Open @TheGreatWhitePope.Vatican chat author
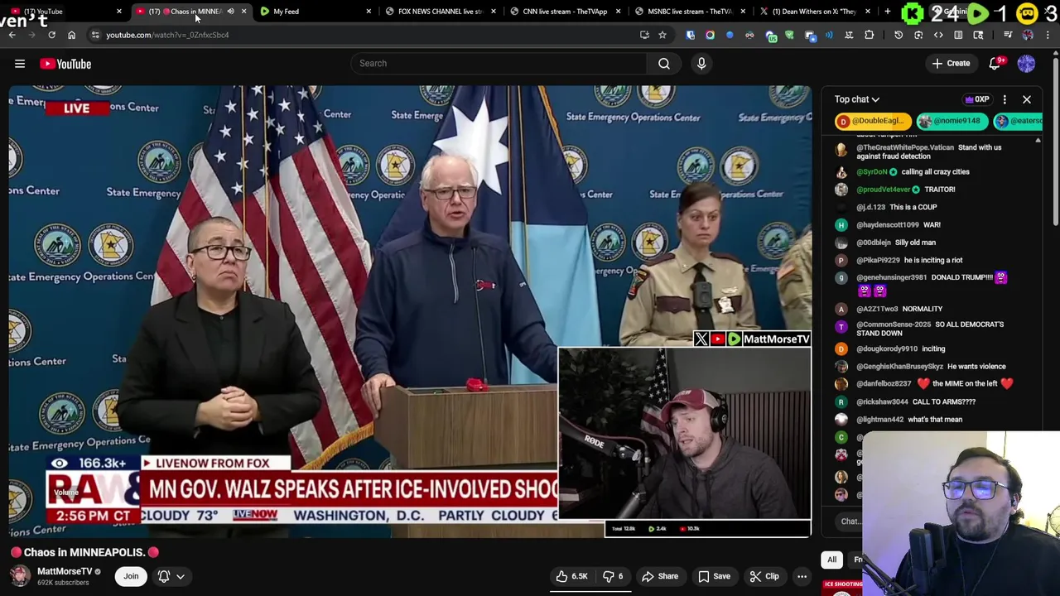The height and width of the screenshot is (596, 1060). tap(905, 147)
